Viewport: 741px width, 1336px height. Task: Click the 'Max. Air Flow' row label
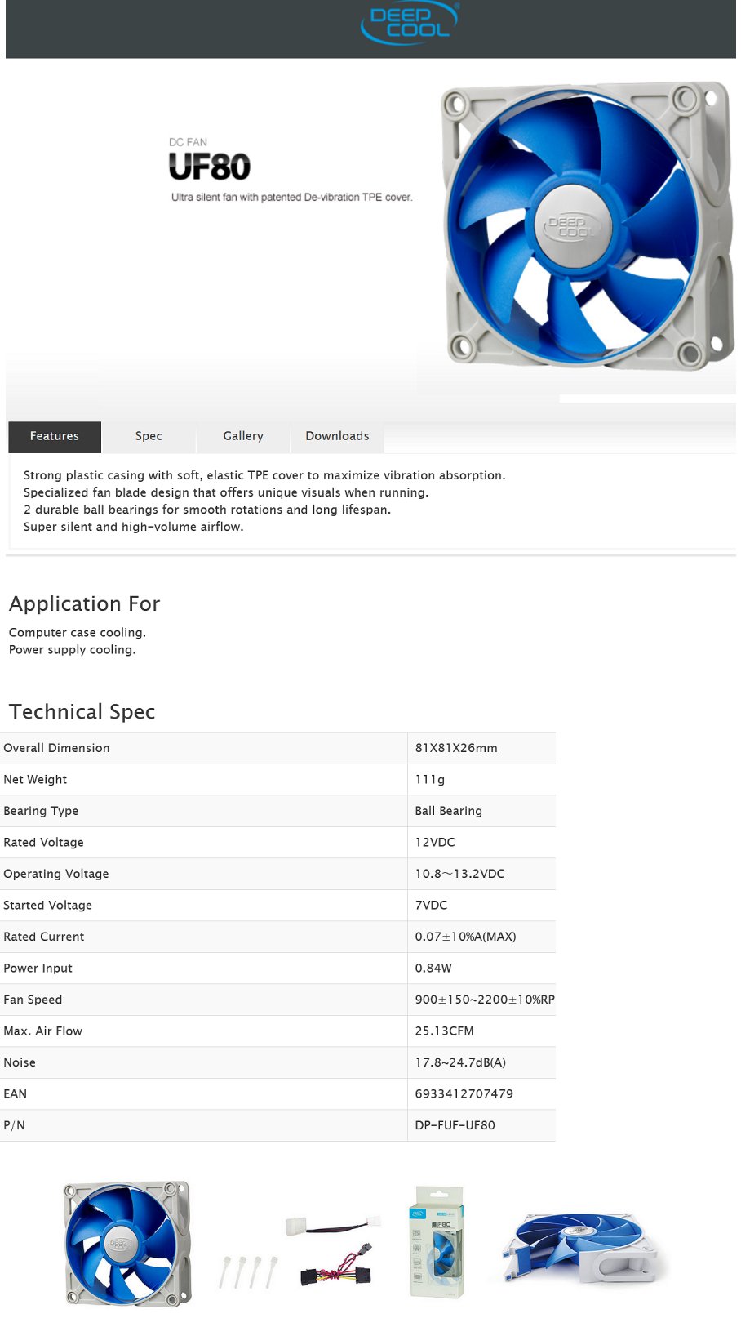[x=42, y=1031]
